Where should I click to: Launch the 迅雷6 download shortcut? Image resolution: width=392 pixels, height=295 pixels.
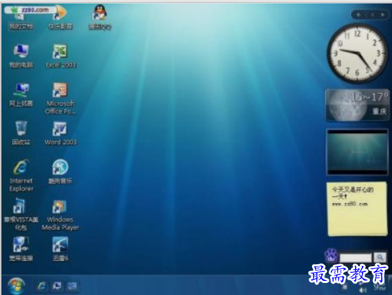click(61, 249)
